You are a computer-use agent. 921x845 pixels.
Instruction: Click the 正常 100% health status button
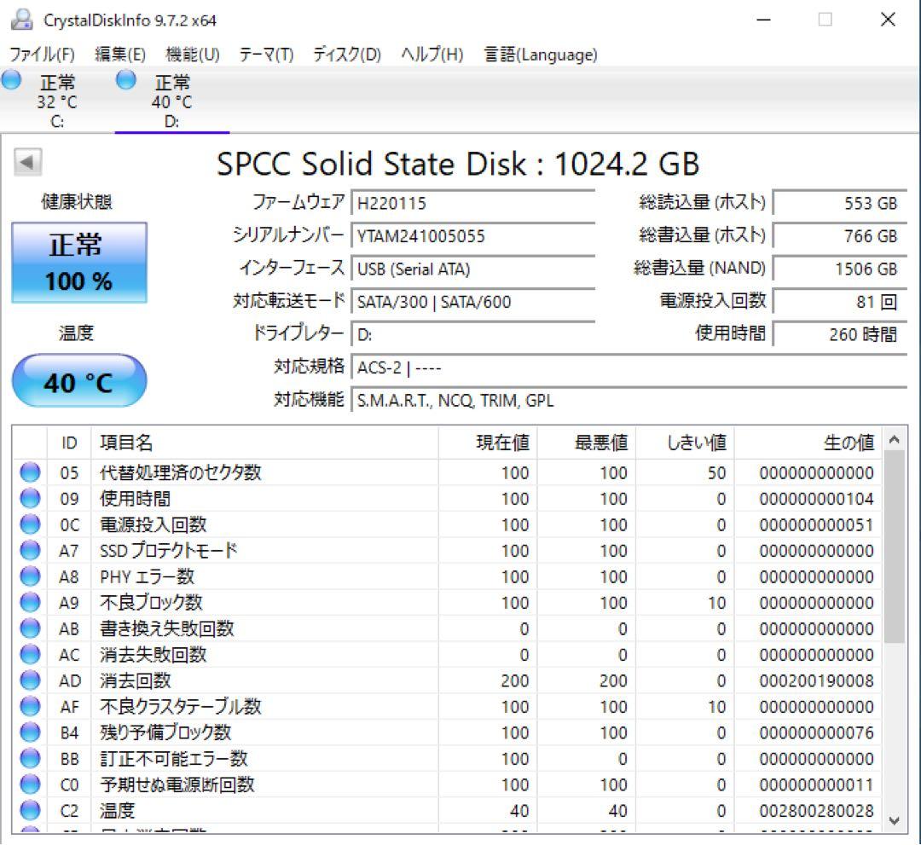click(78, 261)
